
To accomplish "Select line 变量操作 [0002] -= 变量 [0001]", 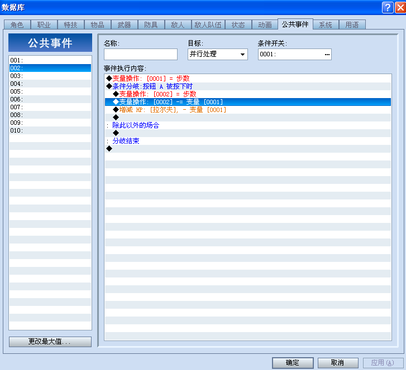I will 248,102.
